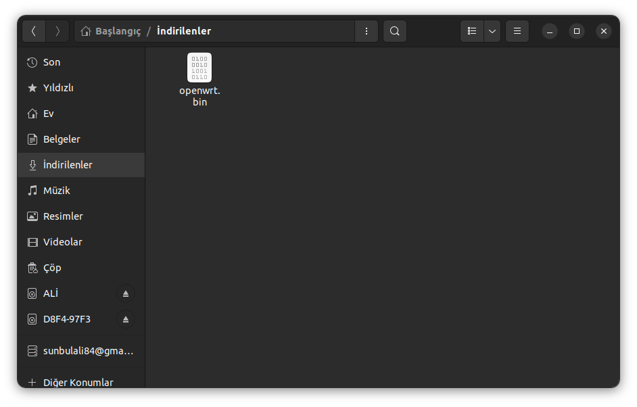Screen dimensions: 637x407
Task: Open Yıldızlı starred items
Action: [x=81, y=88]
